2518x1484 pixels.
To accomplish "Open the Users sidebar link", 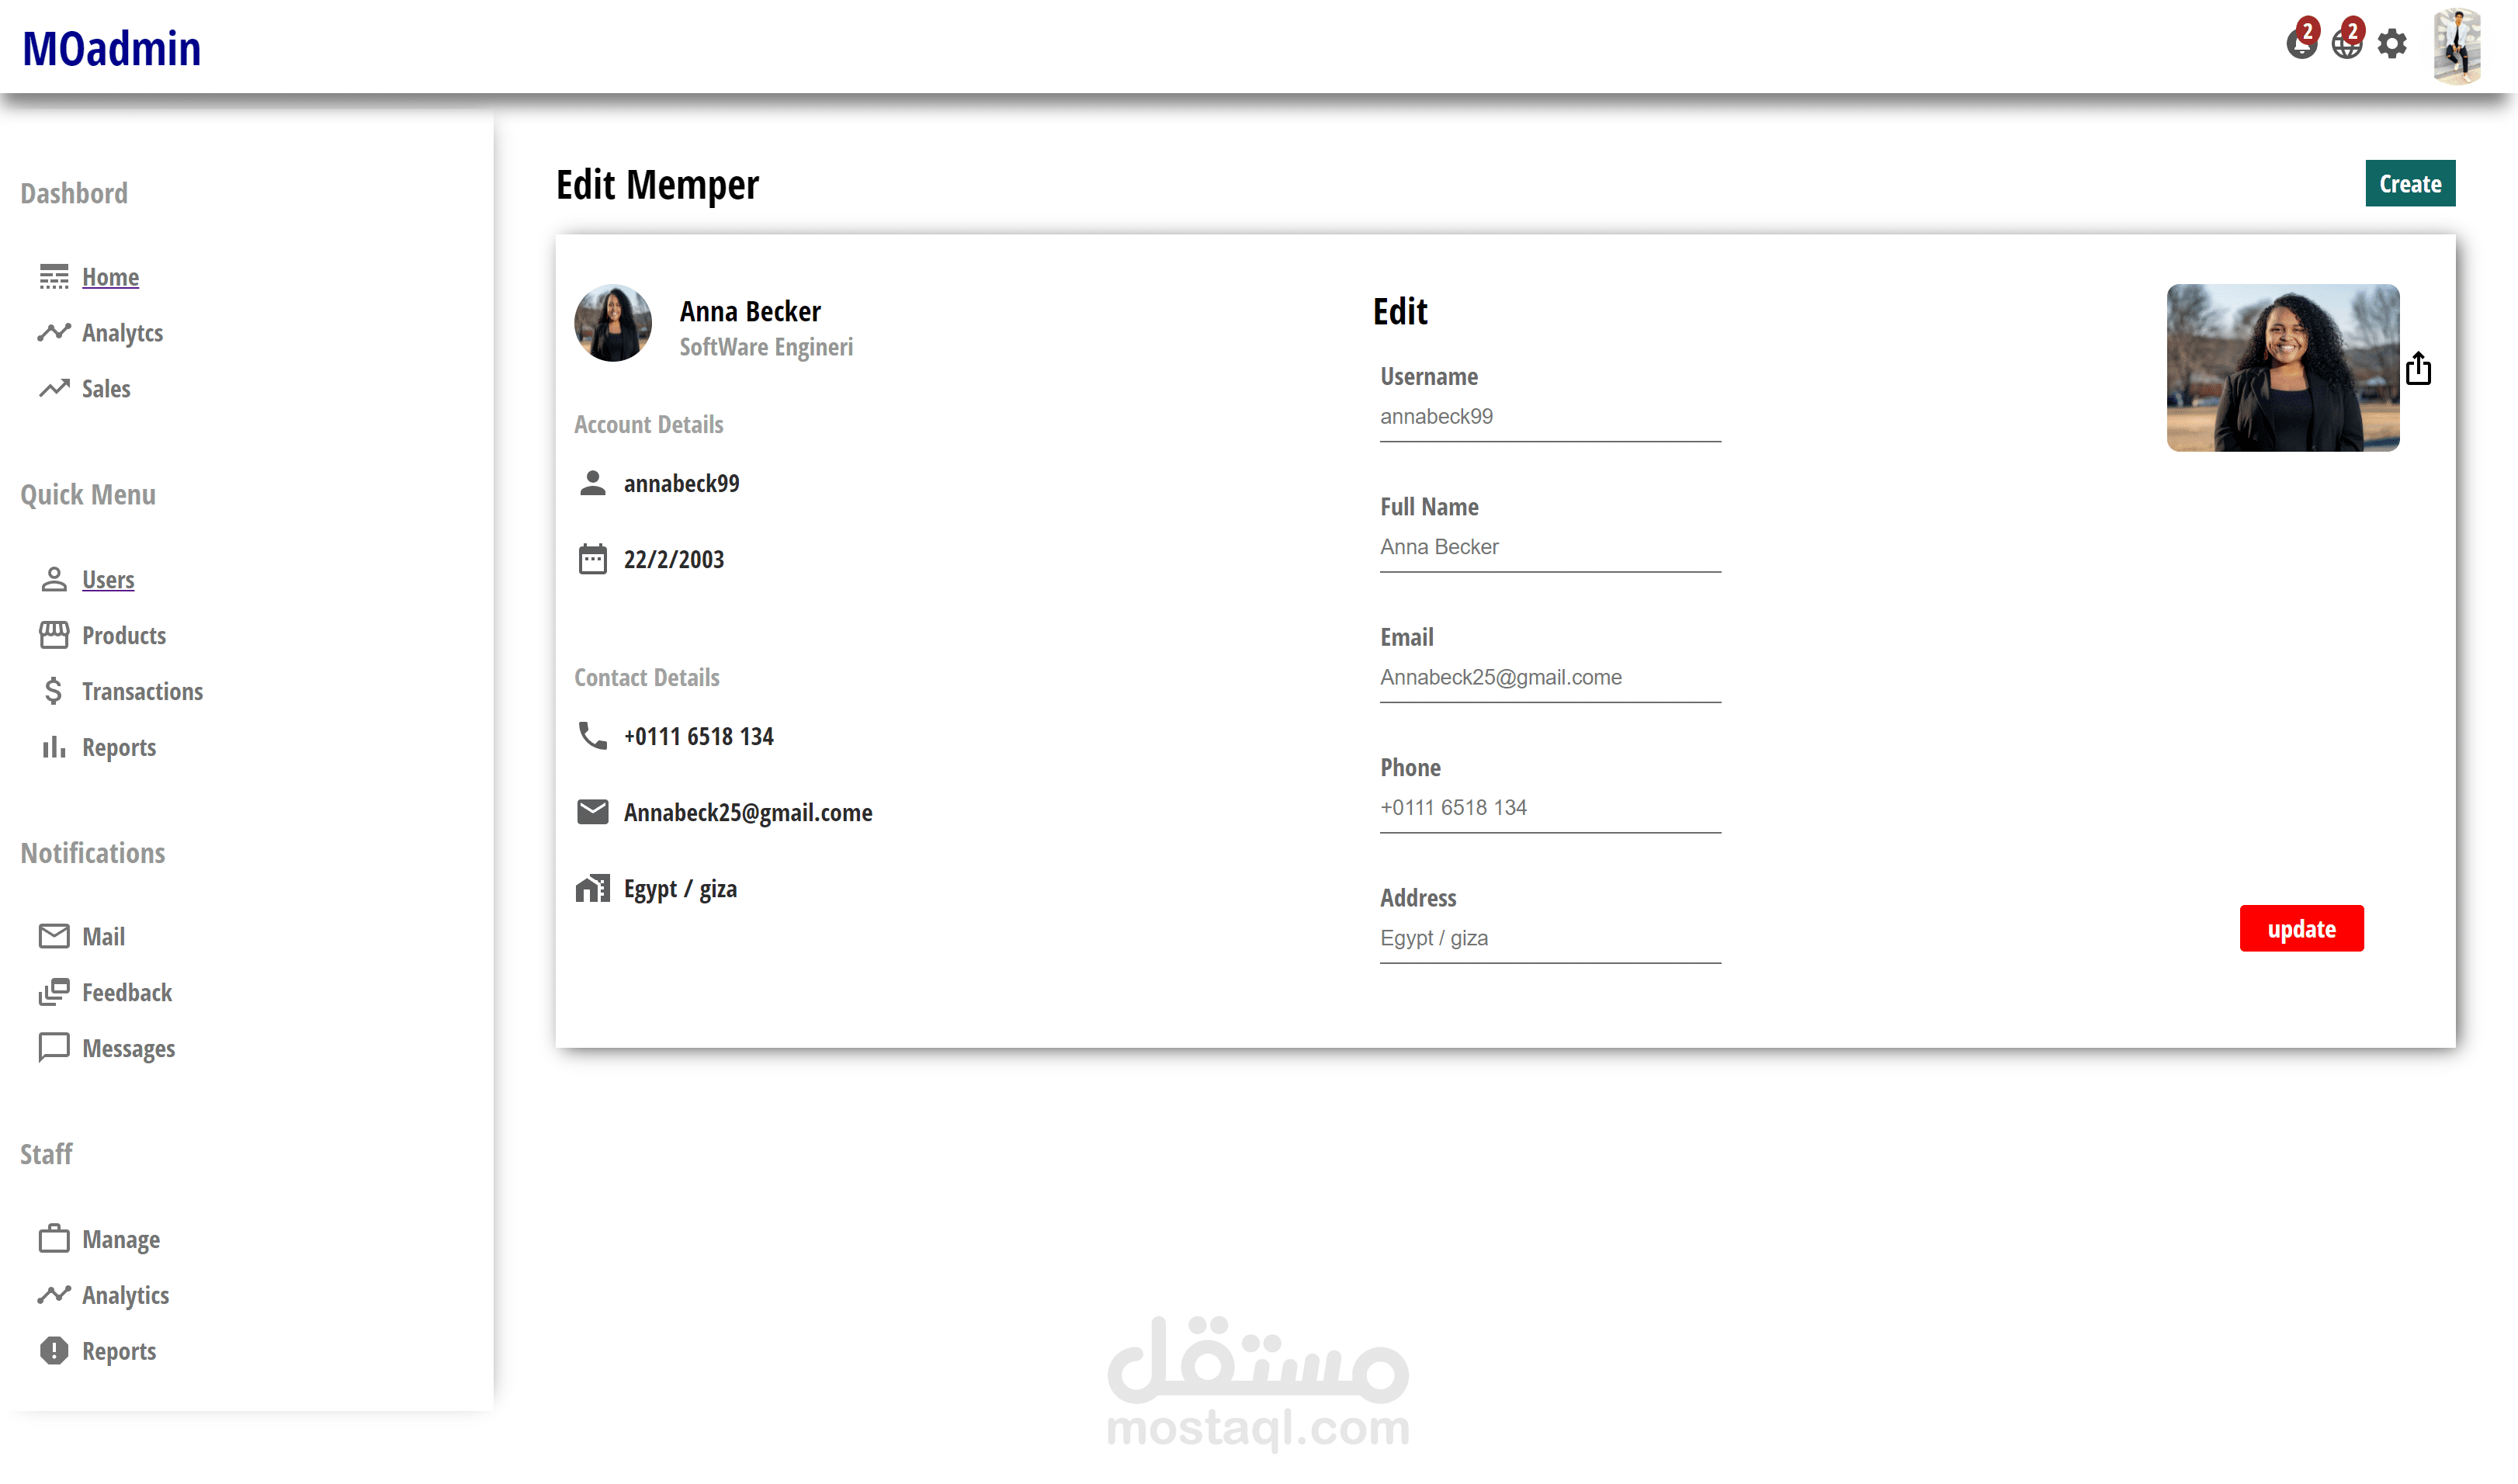I will (108, 579).
